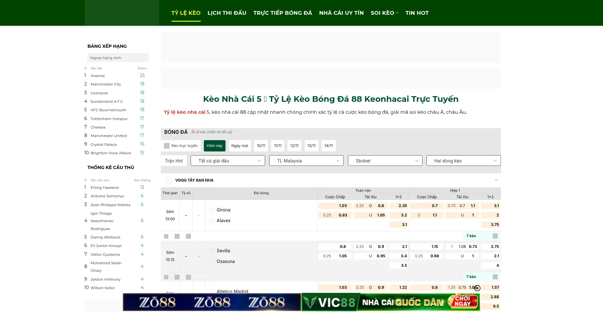
Task: Click second gray icon under Girona match row
Action: click(x=177, y=236)
